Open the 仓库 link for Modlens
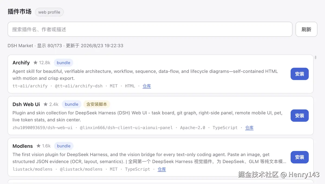325x184 pixels. pos(162,169)
